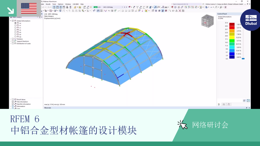Select the uZ deformation radio button
Viewport: 260px width, 146px height.
tap(15, 30)
